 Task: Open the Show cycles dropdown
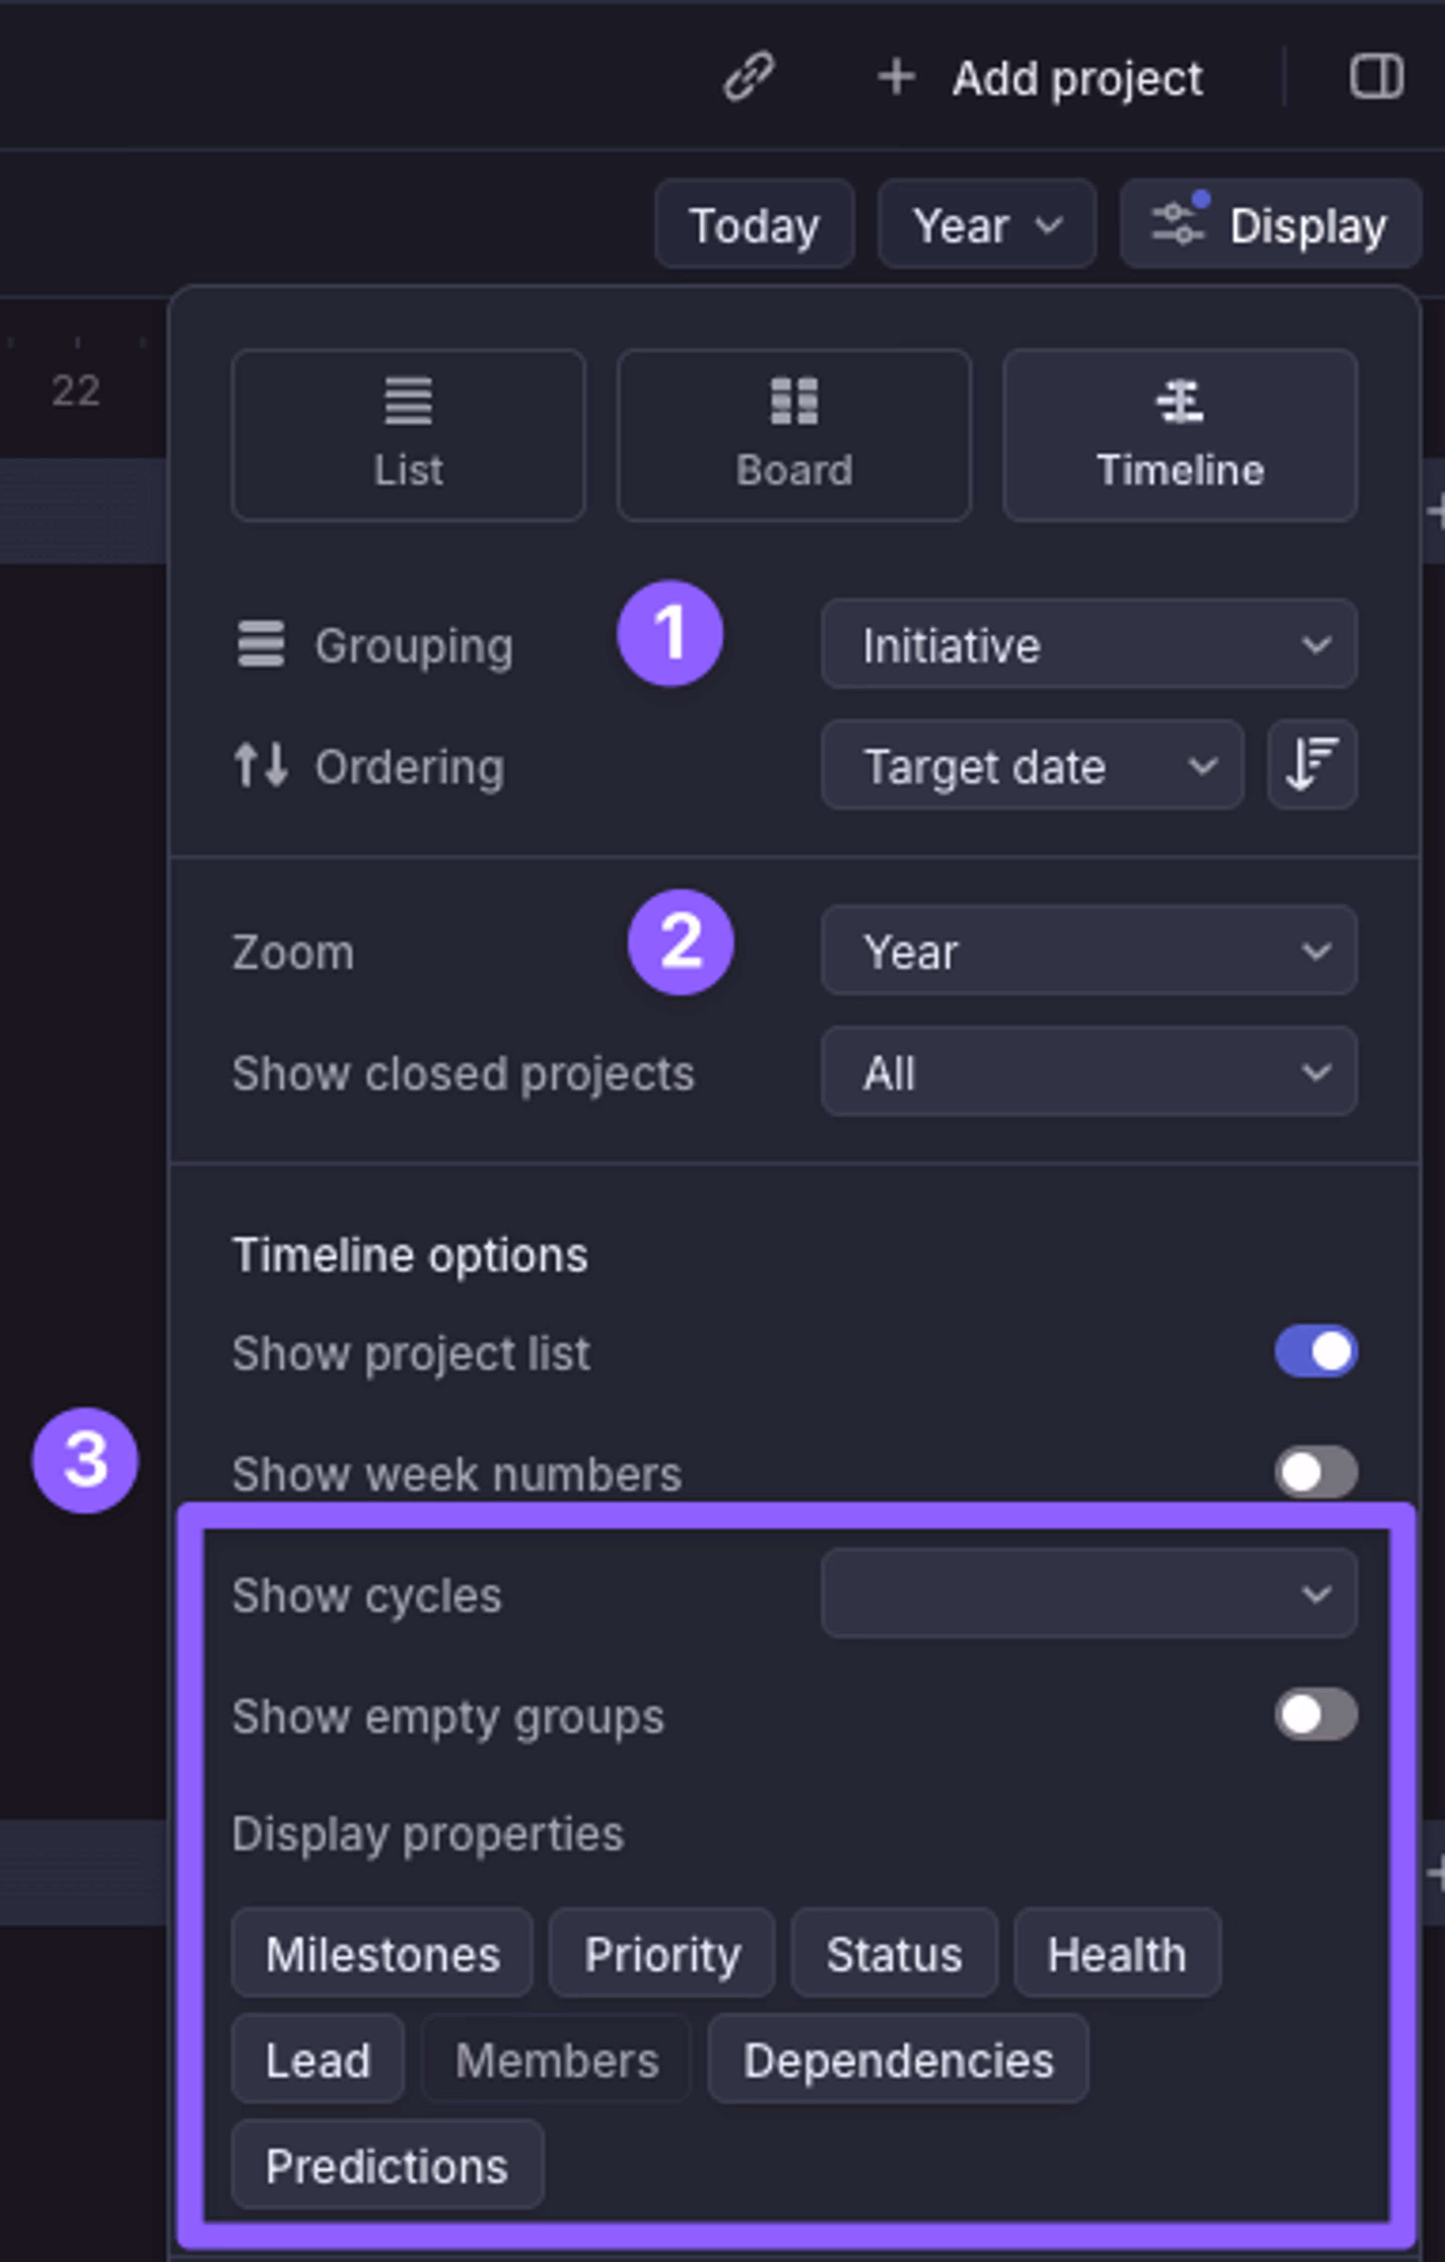1088,1594
